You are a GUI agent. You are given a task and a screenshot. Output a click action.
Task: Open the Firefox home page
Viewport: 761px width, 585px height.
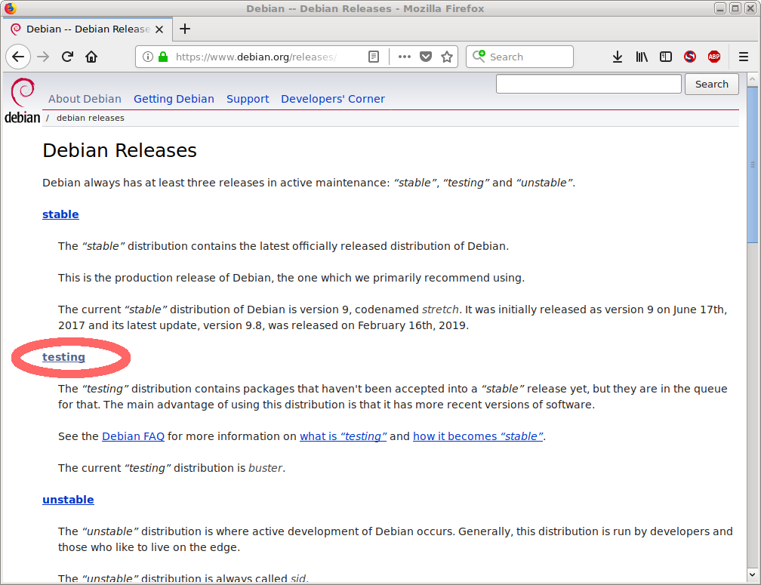[91, 57]
